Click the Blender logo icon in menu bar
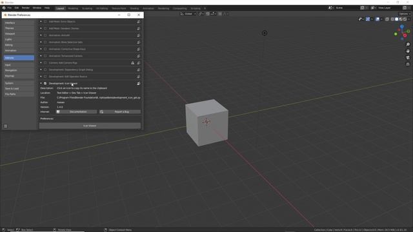The width and height of the screenshot is (413, 232). tap(4, 8)
